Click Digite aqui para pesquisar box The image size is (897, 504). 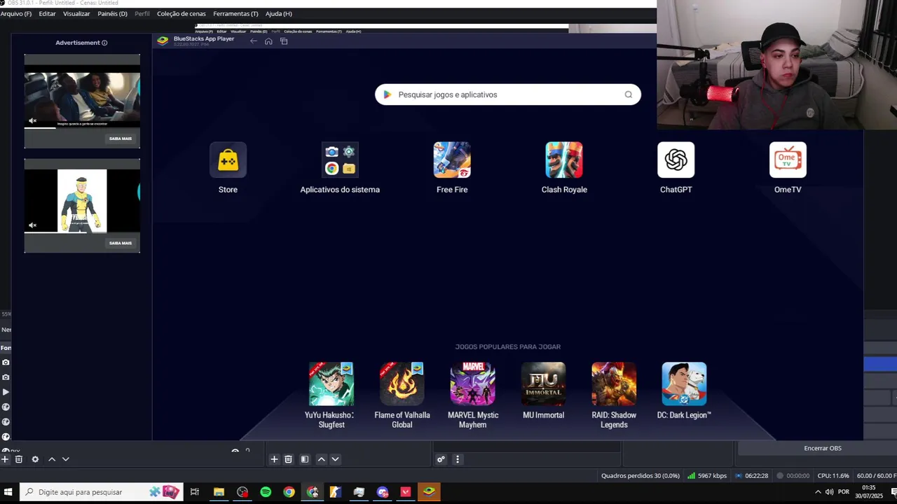pyautogui.click(x=102, y=492)
